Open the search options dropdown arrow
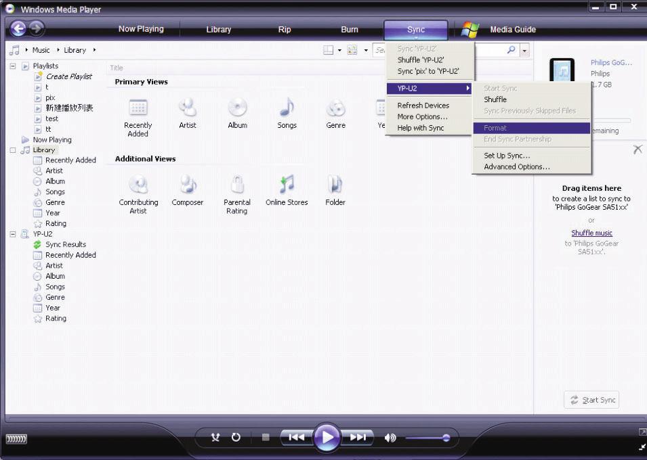The image size is (647, 460). pyautogui.click(x=524, y=51)
